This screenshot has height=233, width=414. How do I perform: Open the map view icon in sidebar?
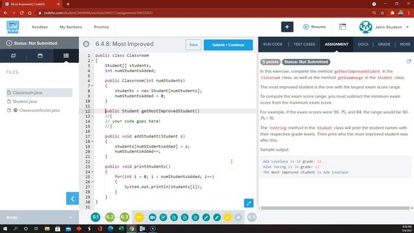pyautogui.click(x=13, y=56)
